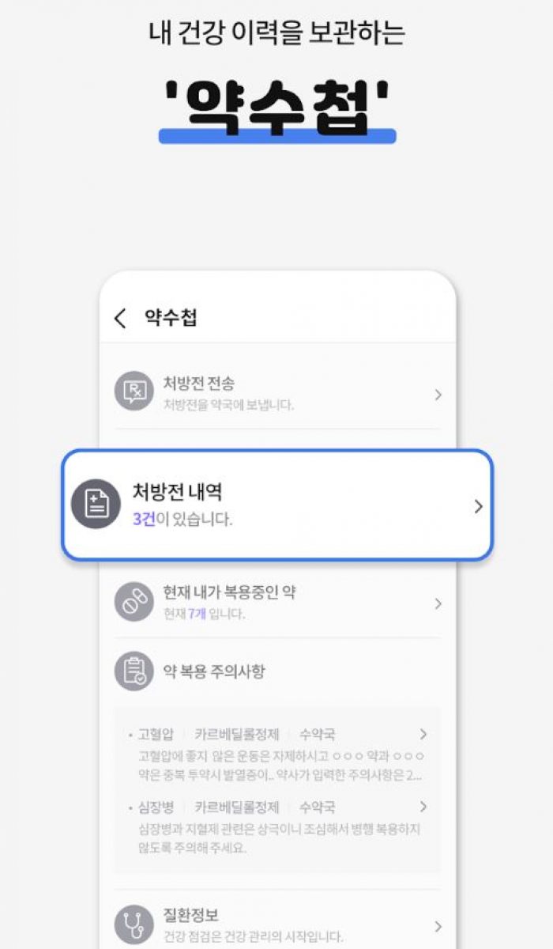Expand 질환정보 with its chevron

(x=438, y=927)
